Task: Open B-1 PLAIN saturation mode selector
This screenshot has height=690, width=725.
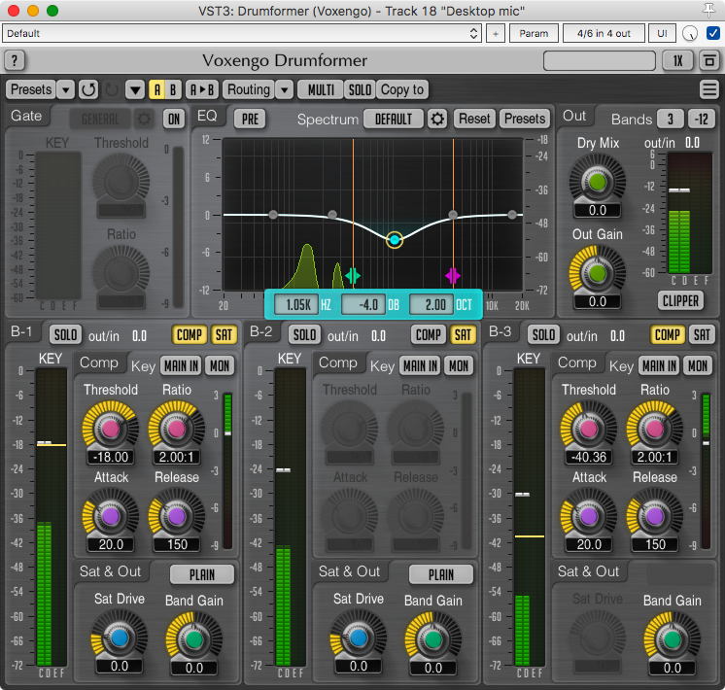Action: click(x=202, y=574)
